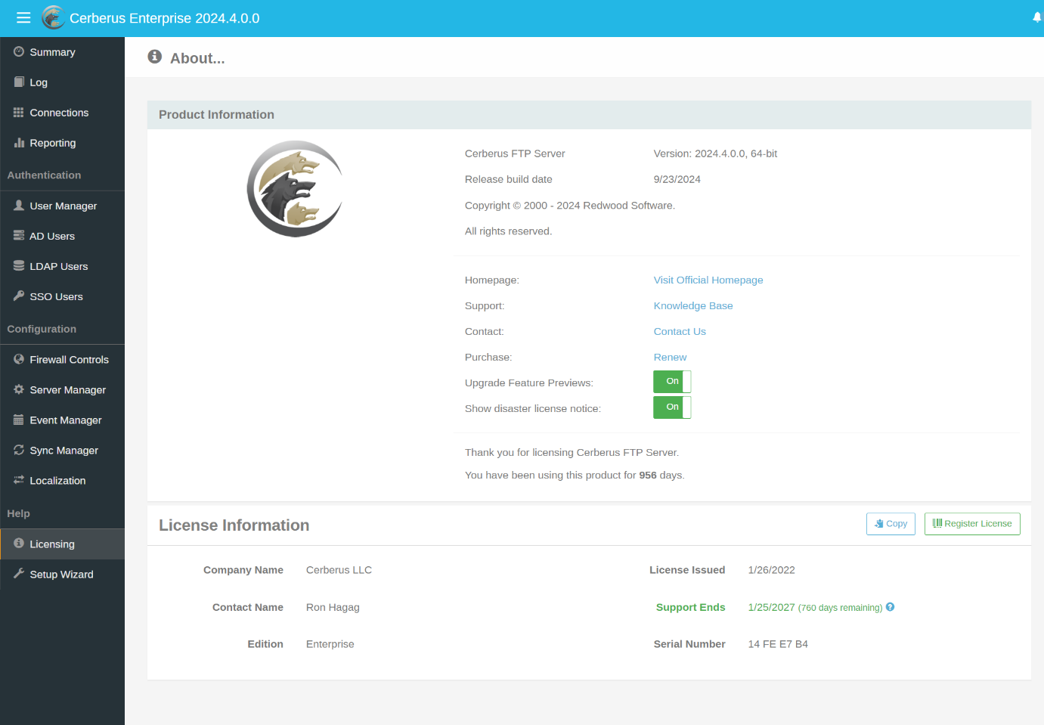Click the Cerberus logo in header
This screenshot has width=1044, height=725.
tap(53, 17)
